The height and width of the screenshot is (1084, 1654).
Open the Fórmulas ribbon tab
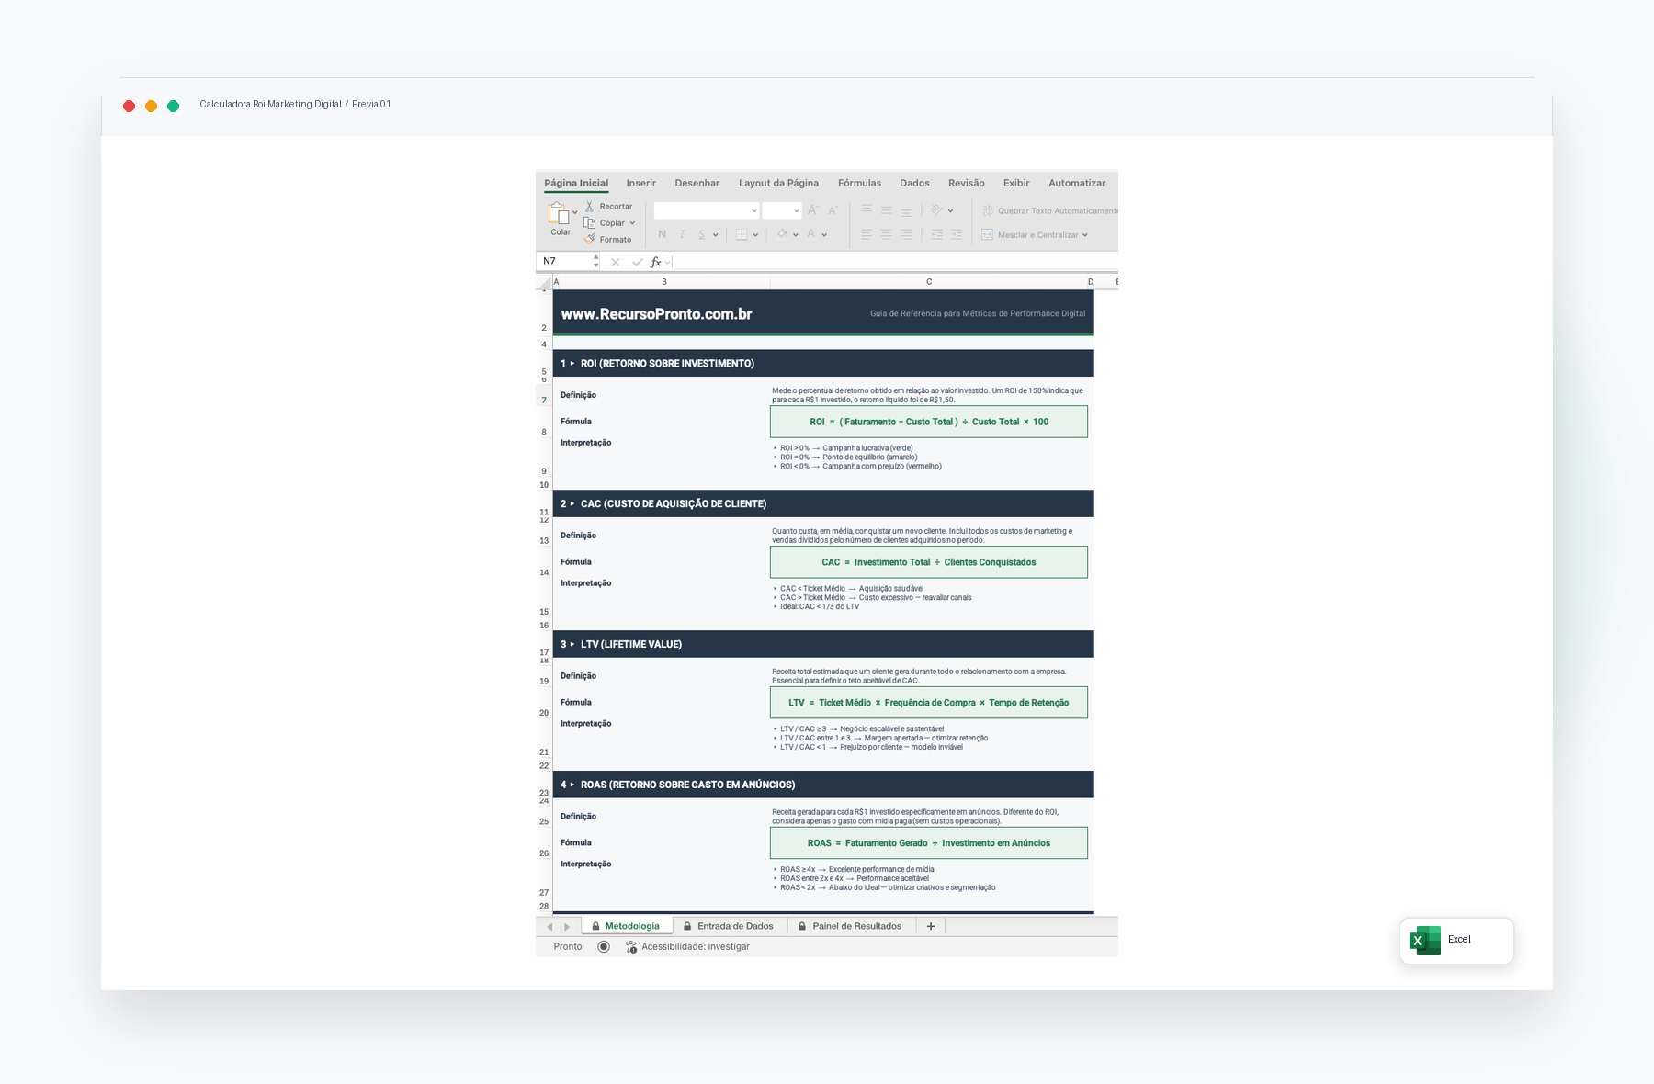pyautogui.click(x=859, y=183)
